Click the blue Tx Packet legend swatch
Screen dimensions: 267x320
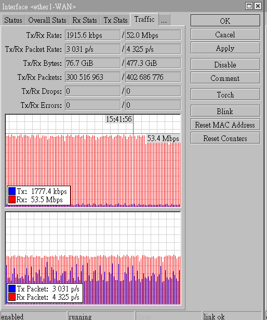point(12,288)
